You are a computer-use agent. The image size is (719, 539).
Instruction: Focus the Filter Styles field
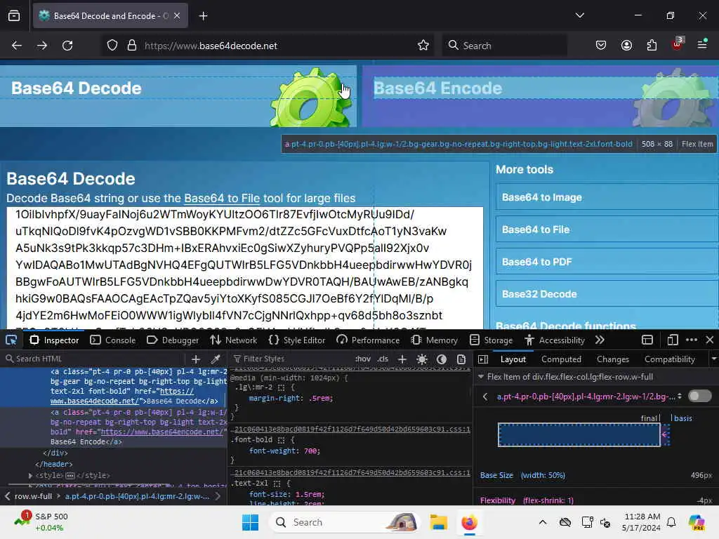coord(291,359)
